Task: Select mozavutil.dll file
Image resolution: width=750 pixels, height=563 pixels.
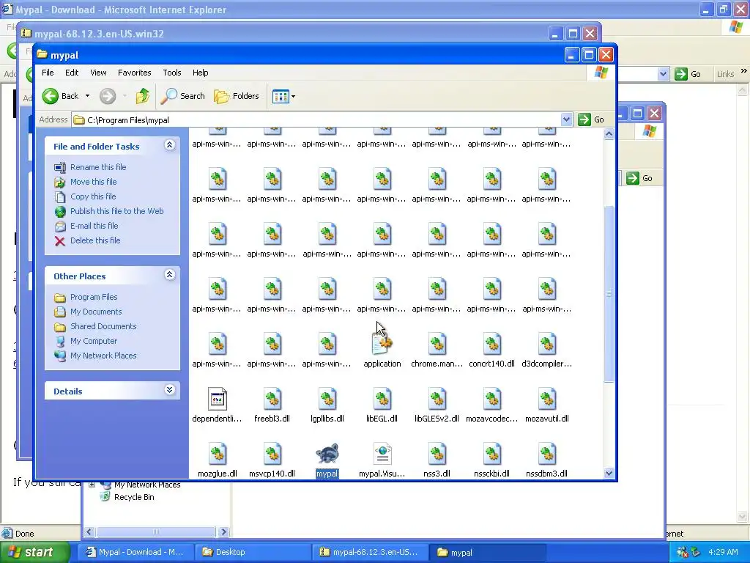Action: point(546,405)
